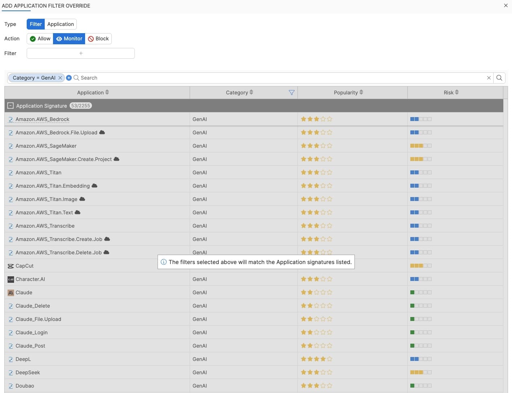Set action to Monitor
This screenshot has height=393, width=512.
[69, 39]
